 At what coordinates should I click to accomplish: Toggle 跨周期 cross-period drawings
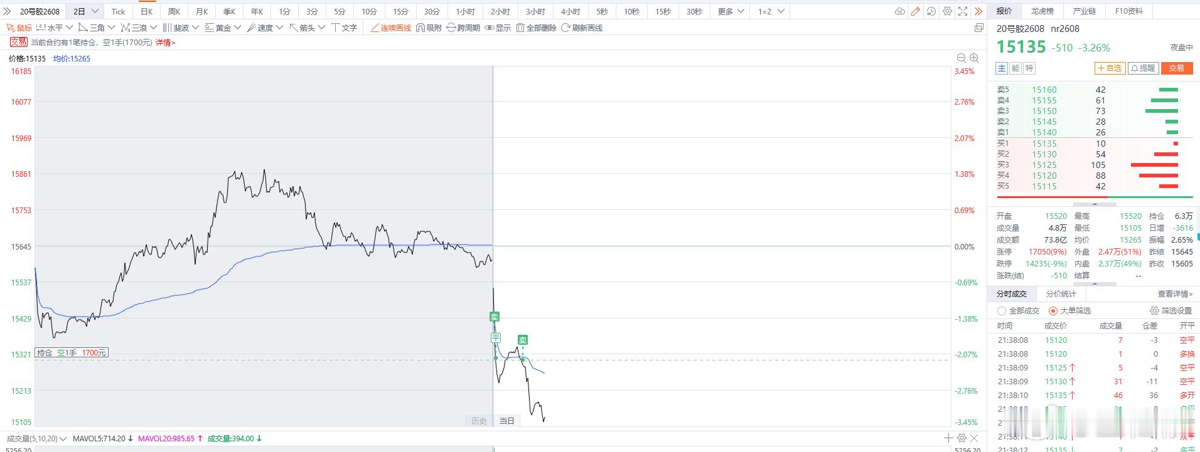463,28
